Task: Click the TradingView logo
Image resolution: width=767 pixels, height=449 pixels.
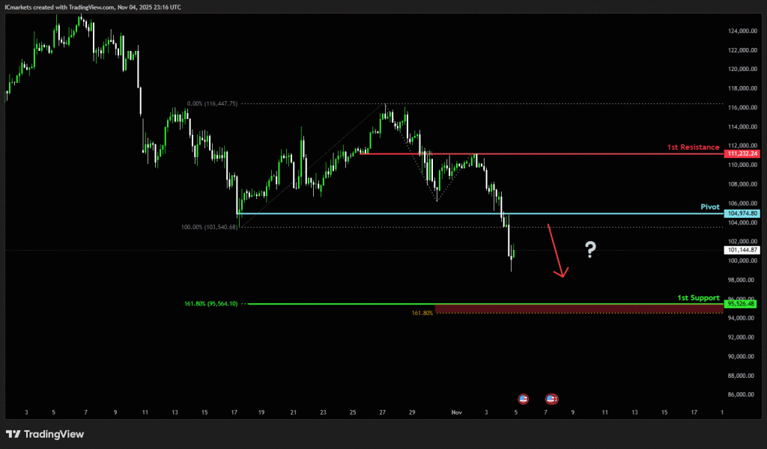Action: tap(45, 434)
